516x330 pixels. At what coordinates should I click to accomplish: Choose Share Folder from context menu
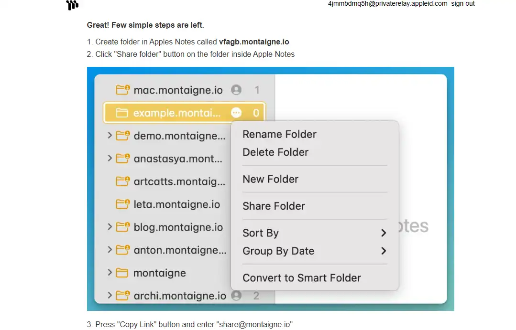(x=274, y=206)
